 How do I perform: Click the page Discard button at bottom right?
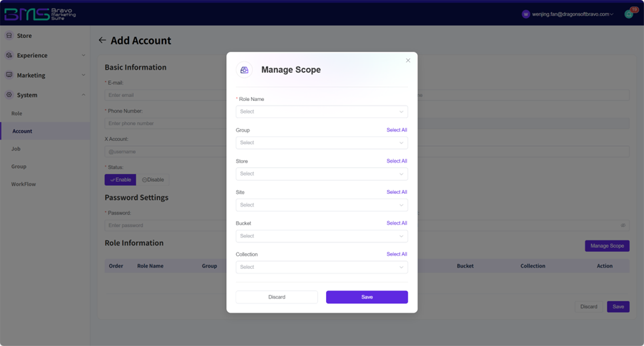(589, 307)
